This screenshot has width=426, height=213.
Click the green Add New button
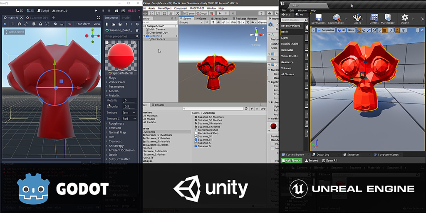tap(291, 161)
